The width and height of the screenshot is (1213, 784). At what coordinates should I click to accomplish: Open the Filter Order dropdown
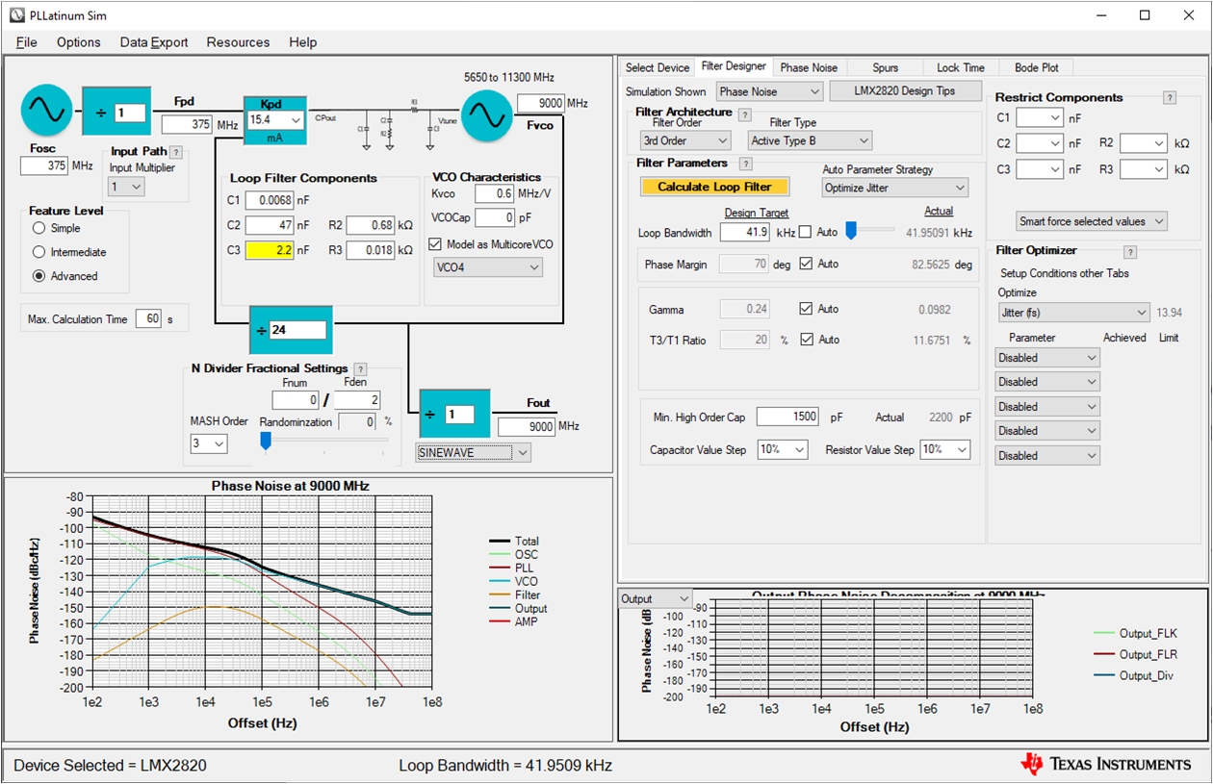coord(685,140)
